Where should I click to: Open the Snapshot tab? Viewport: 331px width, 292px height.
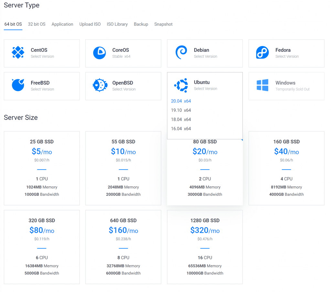(163, 24)
